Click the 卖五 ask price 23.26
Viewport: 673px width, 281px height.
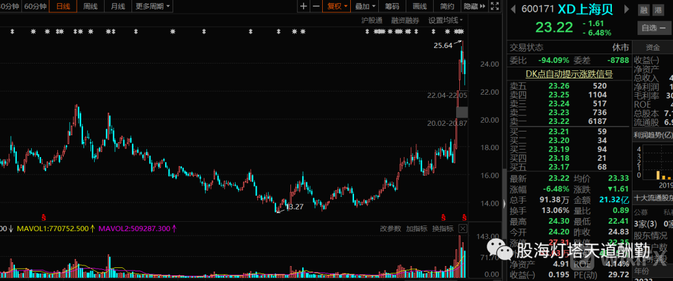click(x=559, y=86)
